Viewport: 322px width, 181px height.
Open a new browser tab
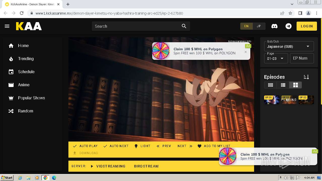click(x=68, y=4)
